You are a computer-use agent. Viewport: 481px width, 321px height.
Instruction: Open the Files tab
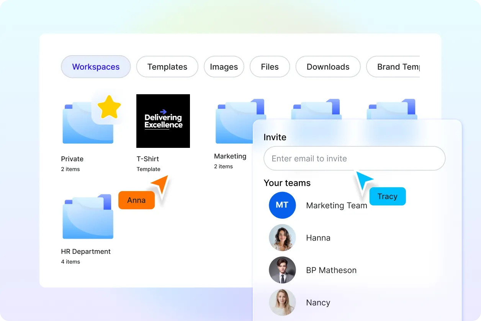point(270,67)
